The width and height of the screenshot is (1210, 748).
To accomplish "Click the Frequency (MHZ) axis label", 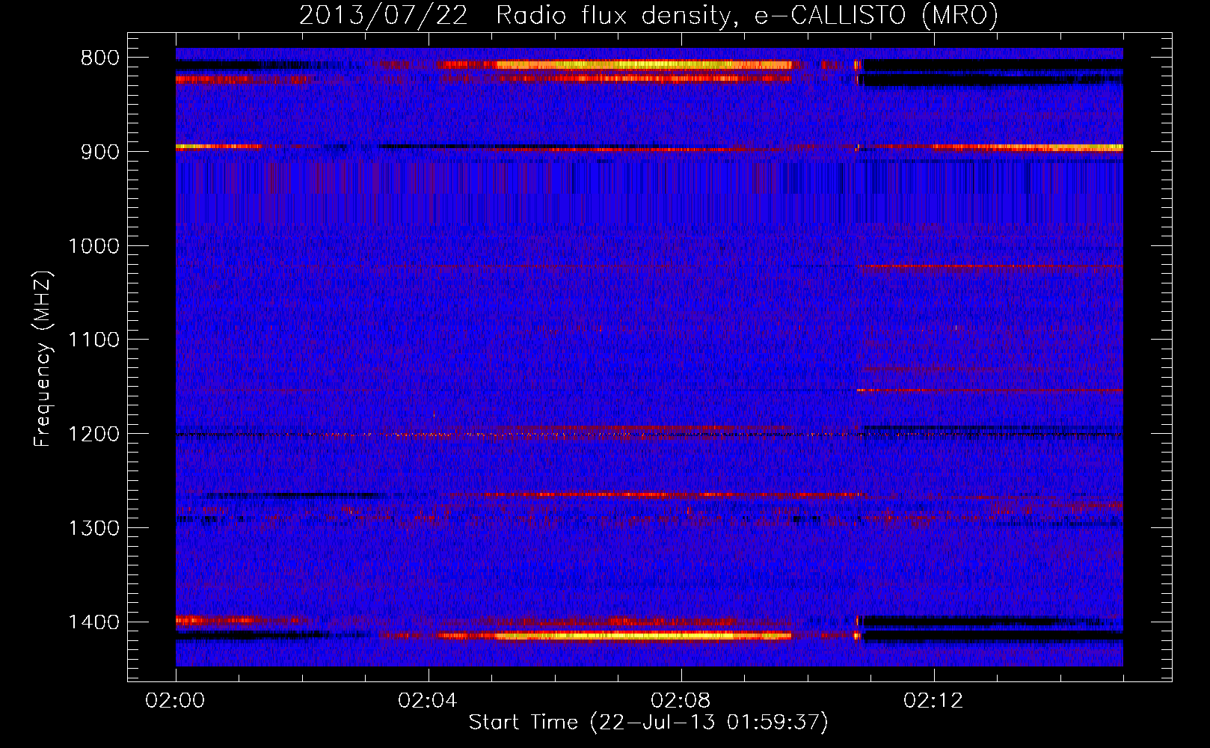I will (x=43, y=359).
